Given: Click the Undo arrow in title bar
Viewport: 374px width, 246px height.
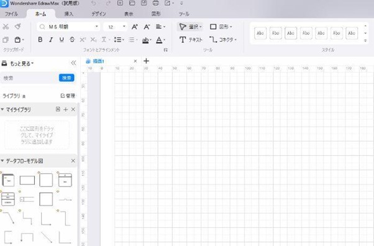Looking at the screenshot, I should (94, 3).
